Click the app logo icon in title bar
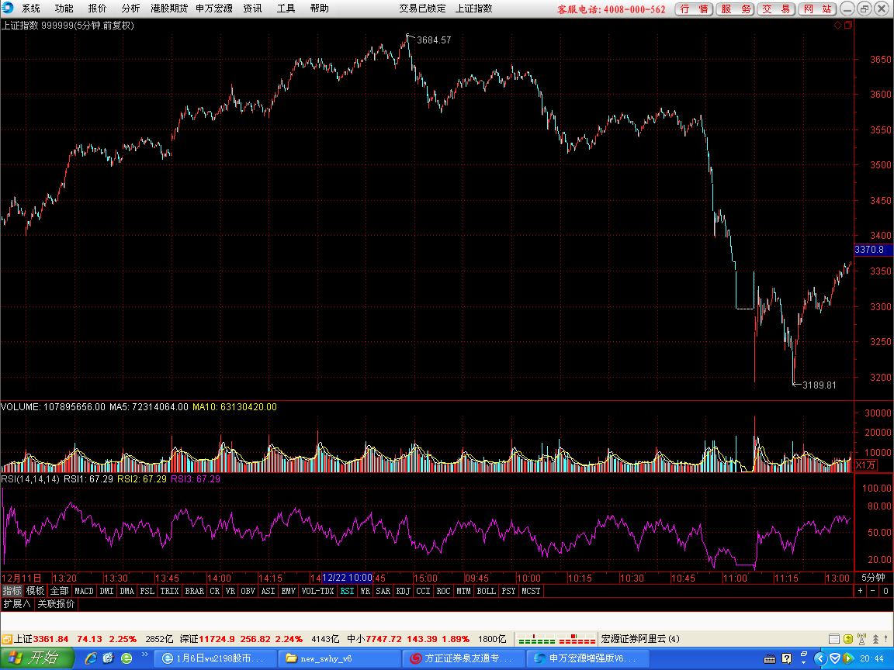894x670 pixels. [x=8, y=8]
